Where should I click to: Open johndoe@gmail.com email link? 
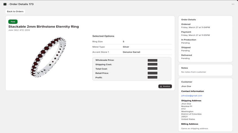pyautogui.click(x=191, y=96)
